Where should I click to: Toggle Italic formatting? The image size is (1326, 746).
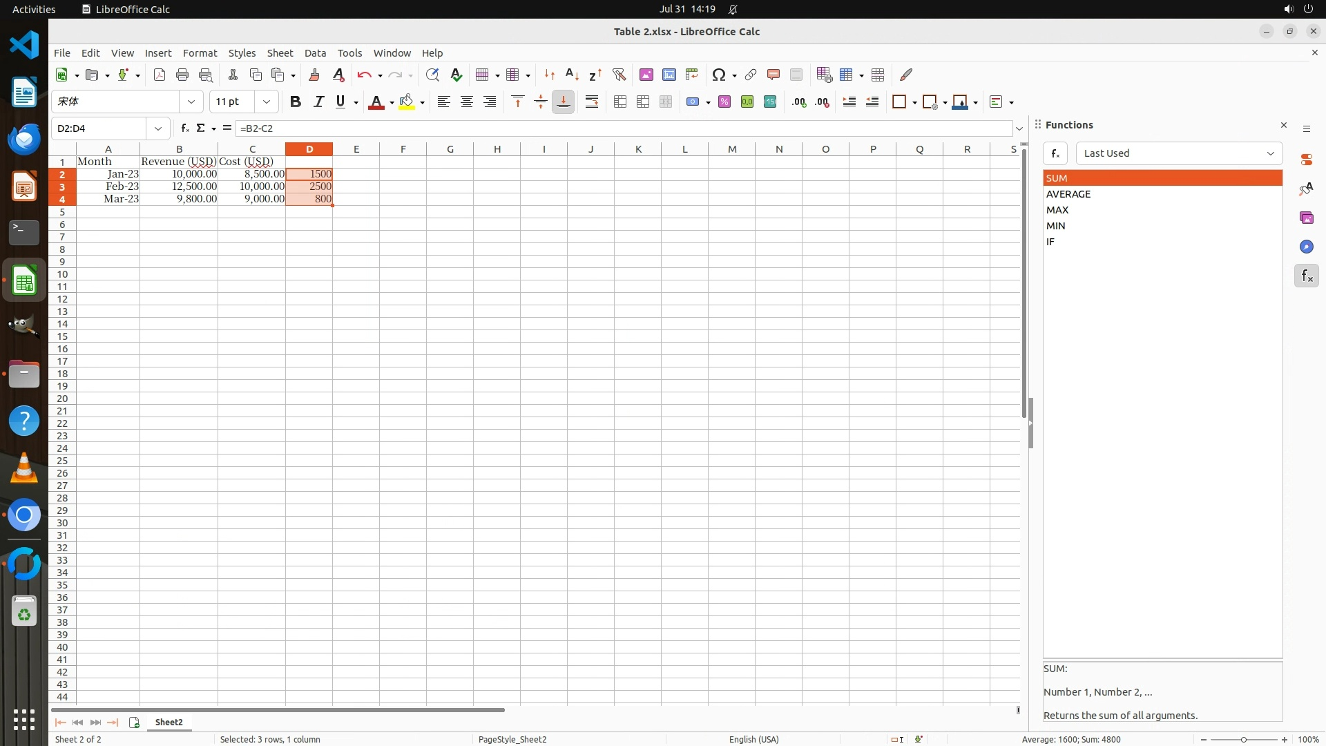318,102
